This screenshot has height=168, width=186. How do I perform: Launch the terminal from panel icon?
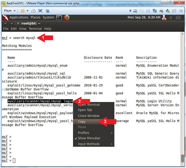[59, 18]
